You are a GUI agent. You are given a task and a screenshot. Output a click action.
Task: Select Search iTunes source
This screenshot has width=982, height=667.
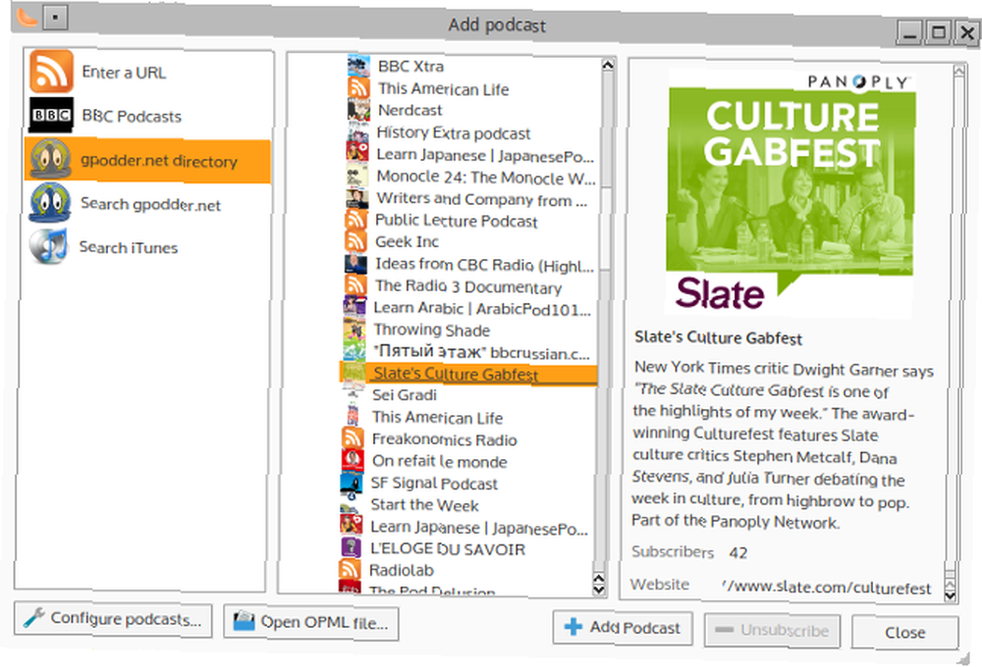pyautogui.click(x=147, y=247)
